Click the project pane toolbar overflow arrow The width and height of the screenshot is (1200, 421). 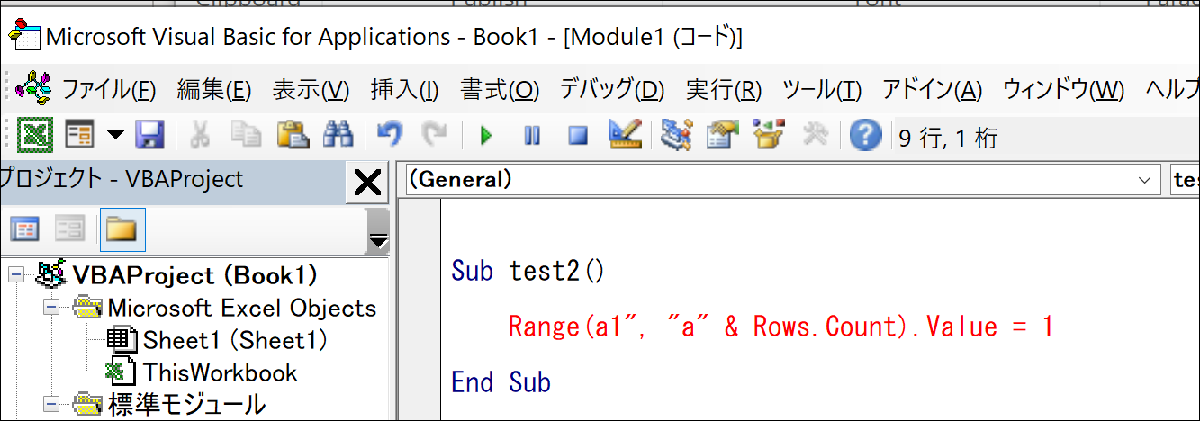click(378, 240)
